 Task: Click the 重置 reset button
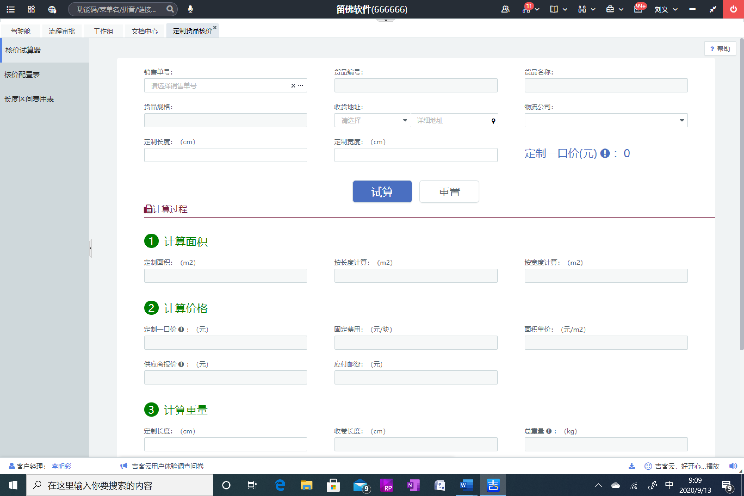(449, 191)
